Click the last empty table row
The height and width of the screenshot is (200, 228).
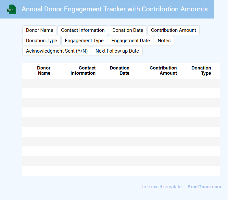[x=121, y=171]
